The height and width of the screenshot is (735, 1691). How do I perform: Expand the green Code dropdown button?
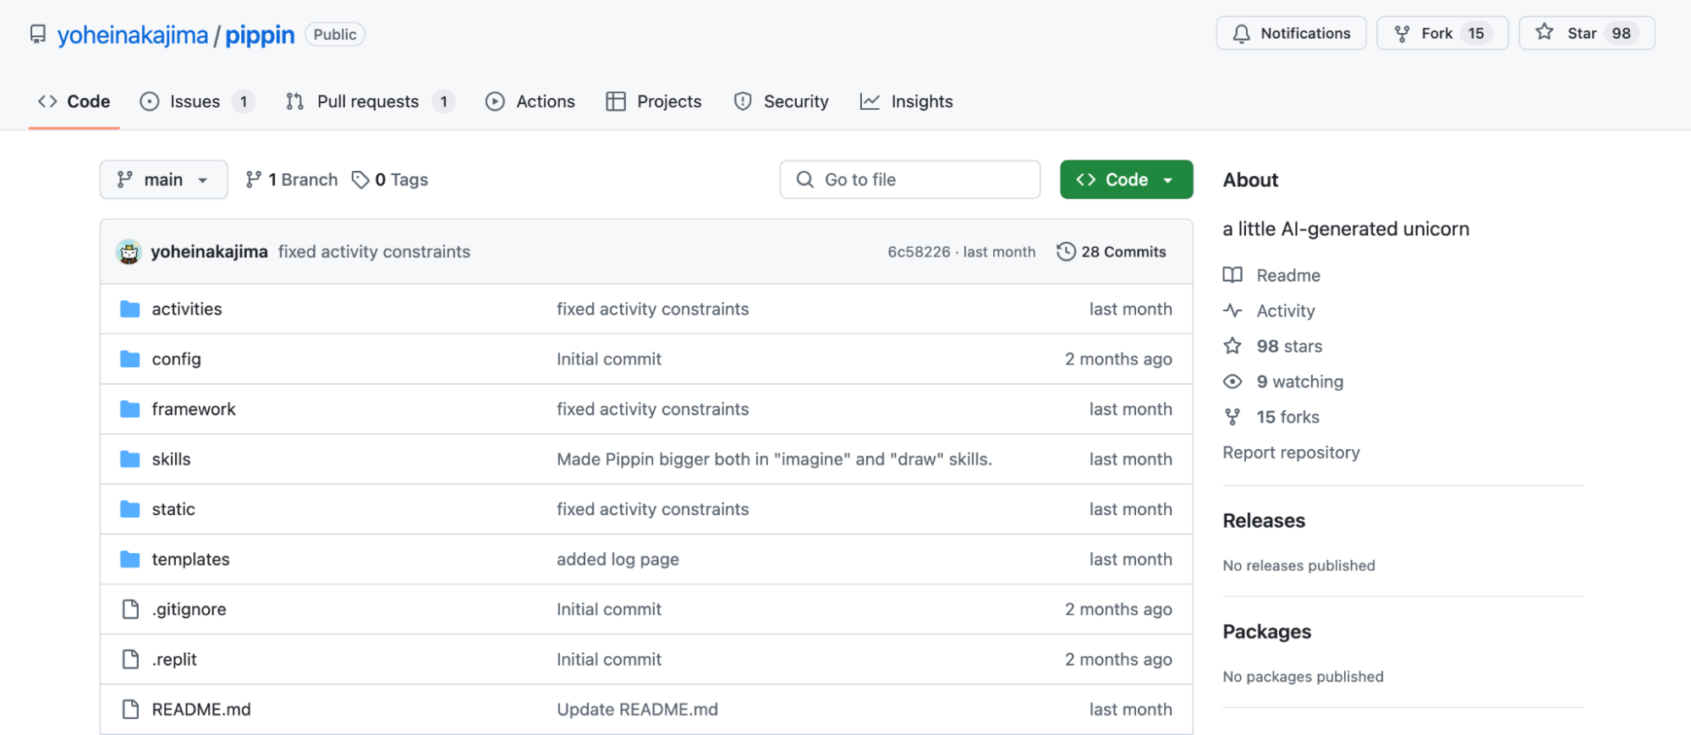(x=1126, y=180)
